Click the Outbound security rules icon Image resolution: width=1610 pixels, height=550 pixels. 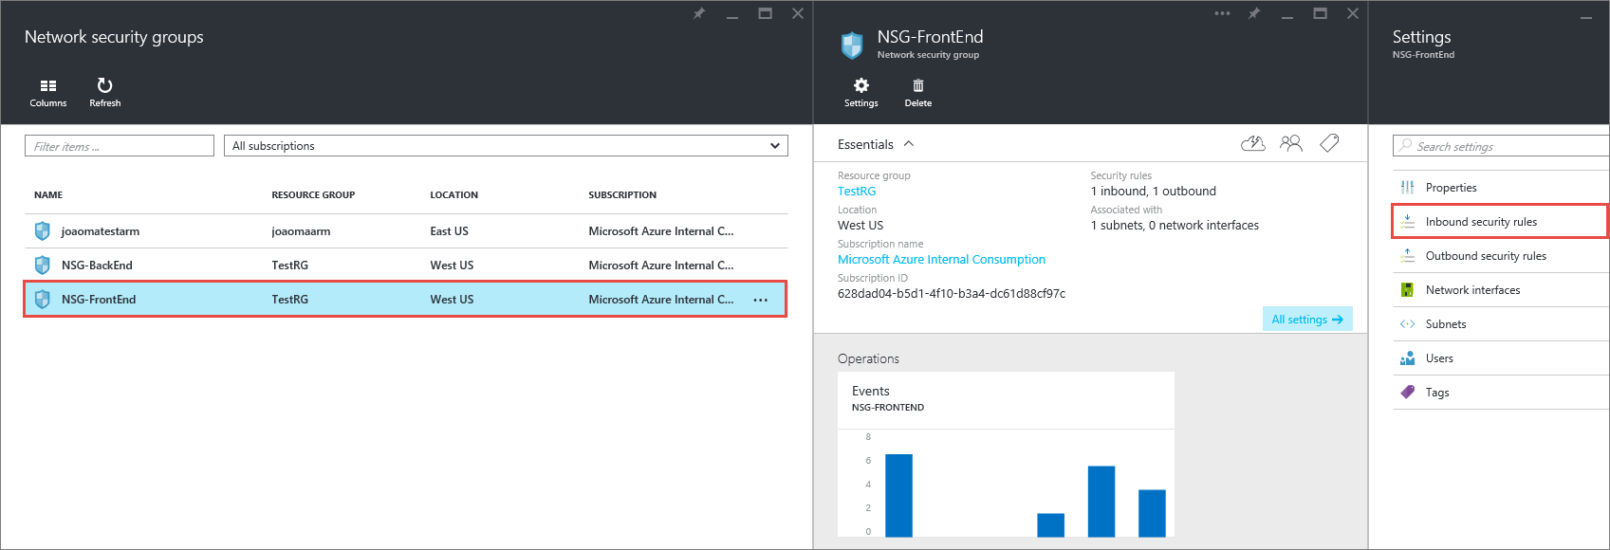[x=1407, y=255]
